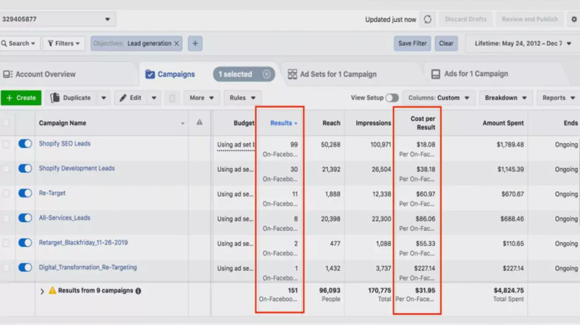Check the Shopify Development Leads row checkbox
The width and height of the screenshot is (580, 325).
coord(6,169)
